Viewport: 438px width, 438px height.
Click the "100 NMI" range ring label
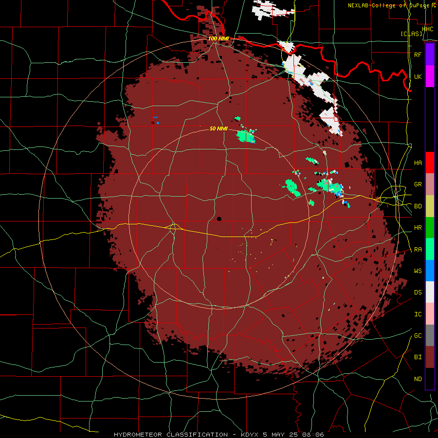pyautogui.click(x=219, y=38)
